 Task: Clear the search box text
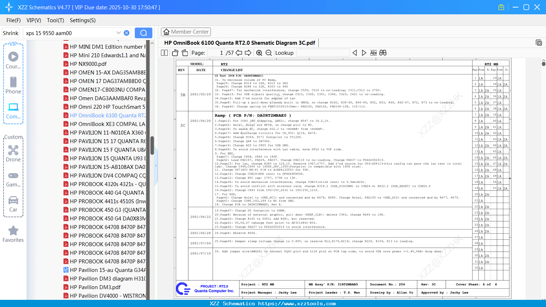coord(127,33)
